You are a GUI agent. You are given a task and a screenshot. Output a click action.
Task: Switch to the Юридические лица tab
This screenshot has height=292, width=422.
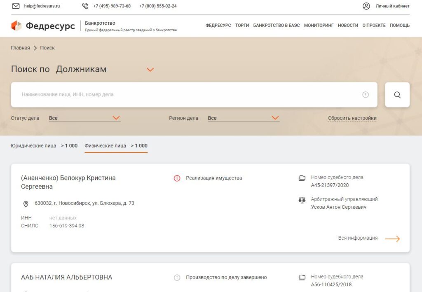[x=33, y=146]
